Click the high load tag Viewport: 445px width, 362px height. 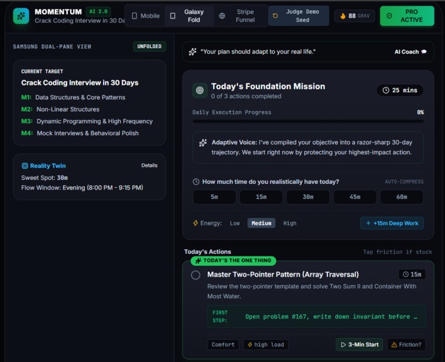pyautogui.click(x=265, y=345)
